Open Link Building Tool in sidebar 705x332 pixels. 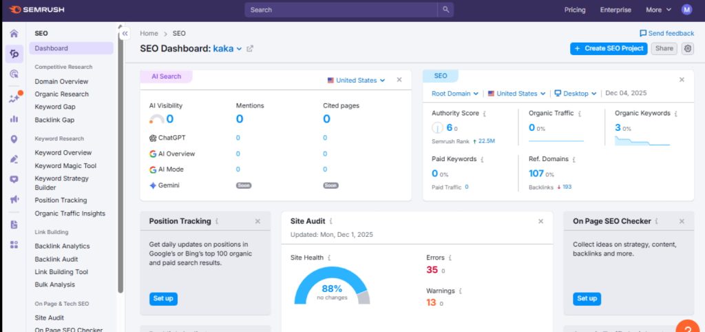coord(61,271)
